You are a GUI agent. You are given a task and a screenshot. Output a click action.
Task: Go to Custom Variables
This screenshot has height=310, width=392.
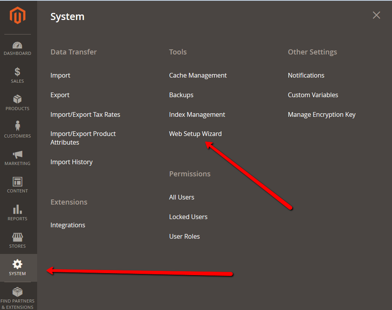(313, 95)
